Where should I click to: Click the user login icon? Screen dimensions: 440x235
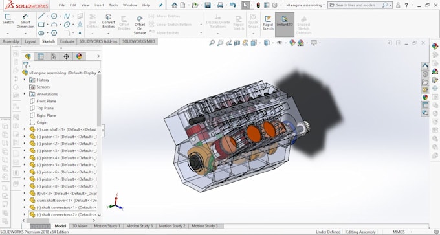[398, 5]
